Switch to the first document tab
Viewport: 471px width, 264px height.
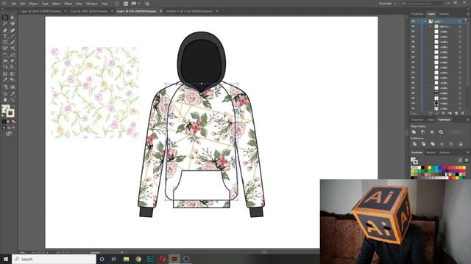(41, 11)
